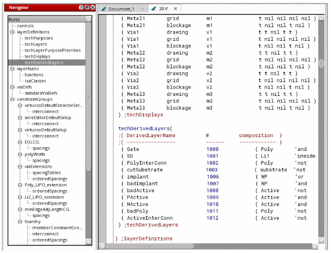331x253 pixels.
Task: Click the editor horizontal scrollbar thumb
Action: coord(149,246)
